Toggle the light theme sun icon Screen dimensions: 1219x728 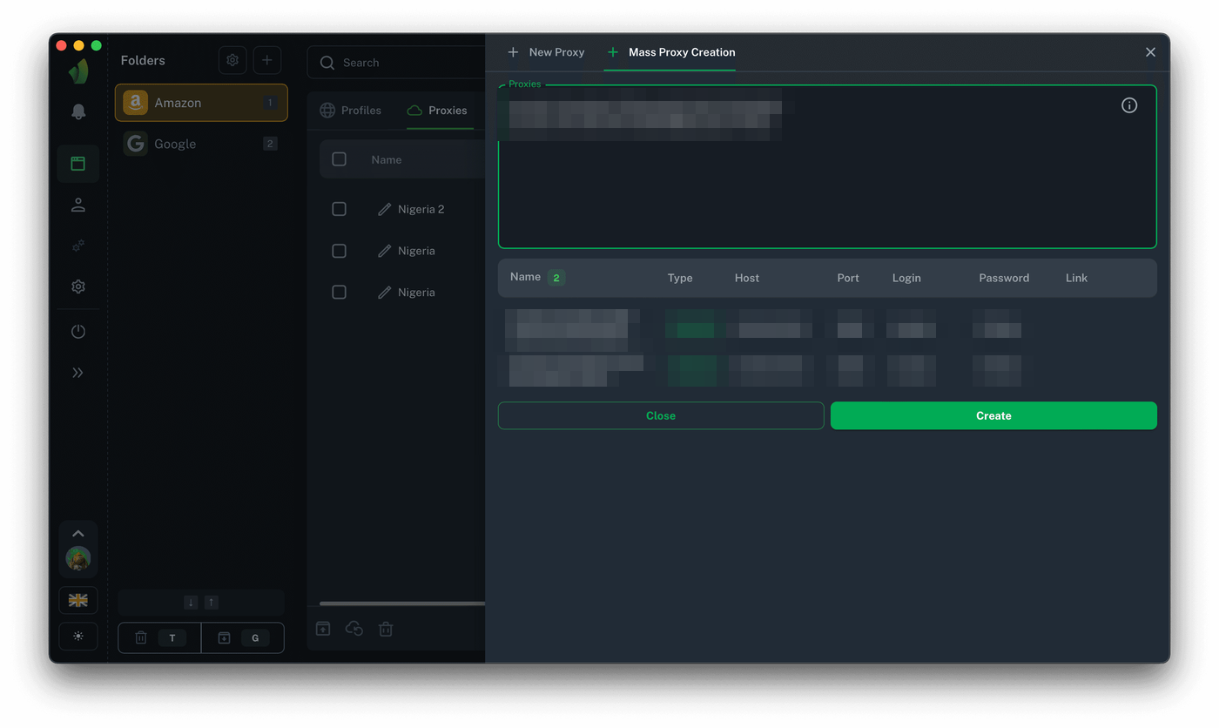(x=78, y=637)
